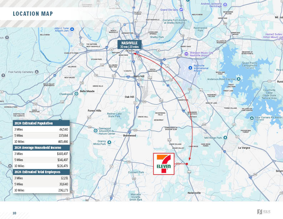Click the income value $168,497
The height and width of the screenshot is (219, 283).
(63, 154)
